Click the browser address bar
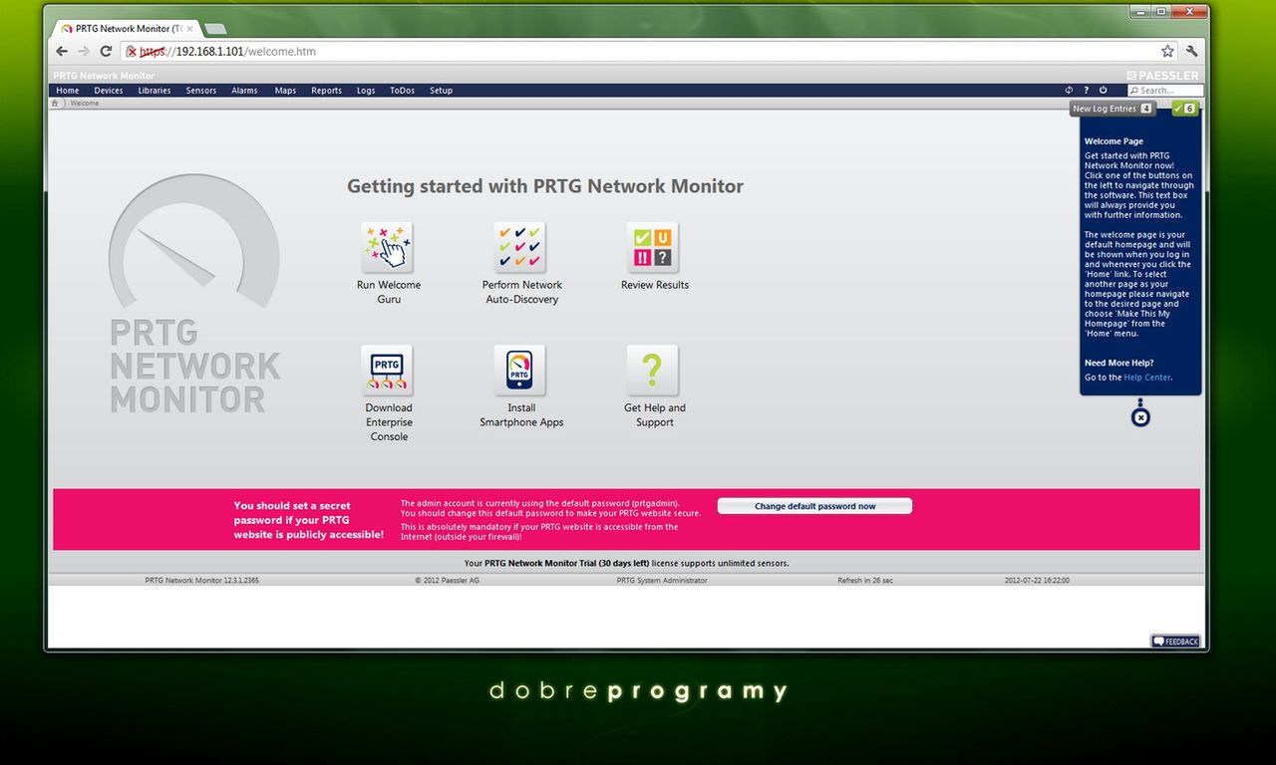The height and width of the screenshot is (765, 1276). pos(648,51)
